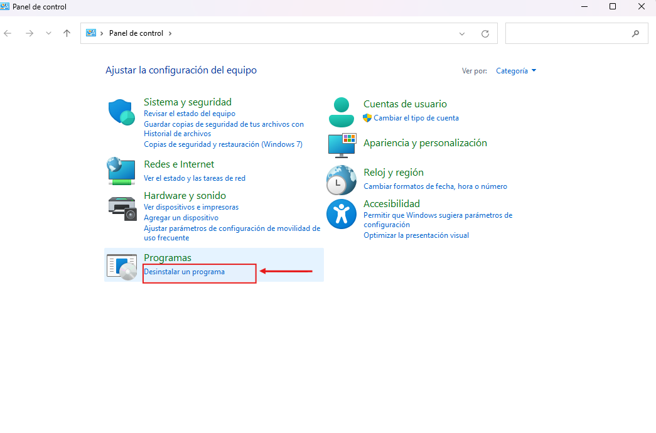This screenshot has width=656, height=433.
Task: Click the Cuentas de usuario person icon
Action: point(341,112)
